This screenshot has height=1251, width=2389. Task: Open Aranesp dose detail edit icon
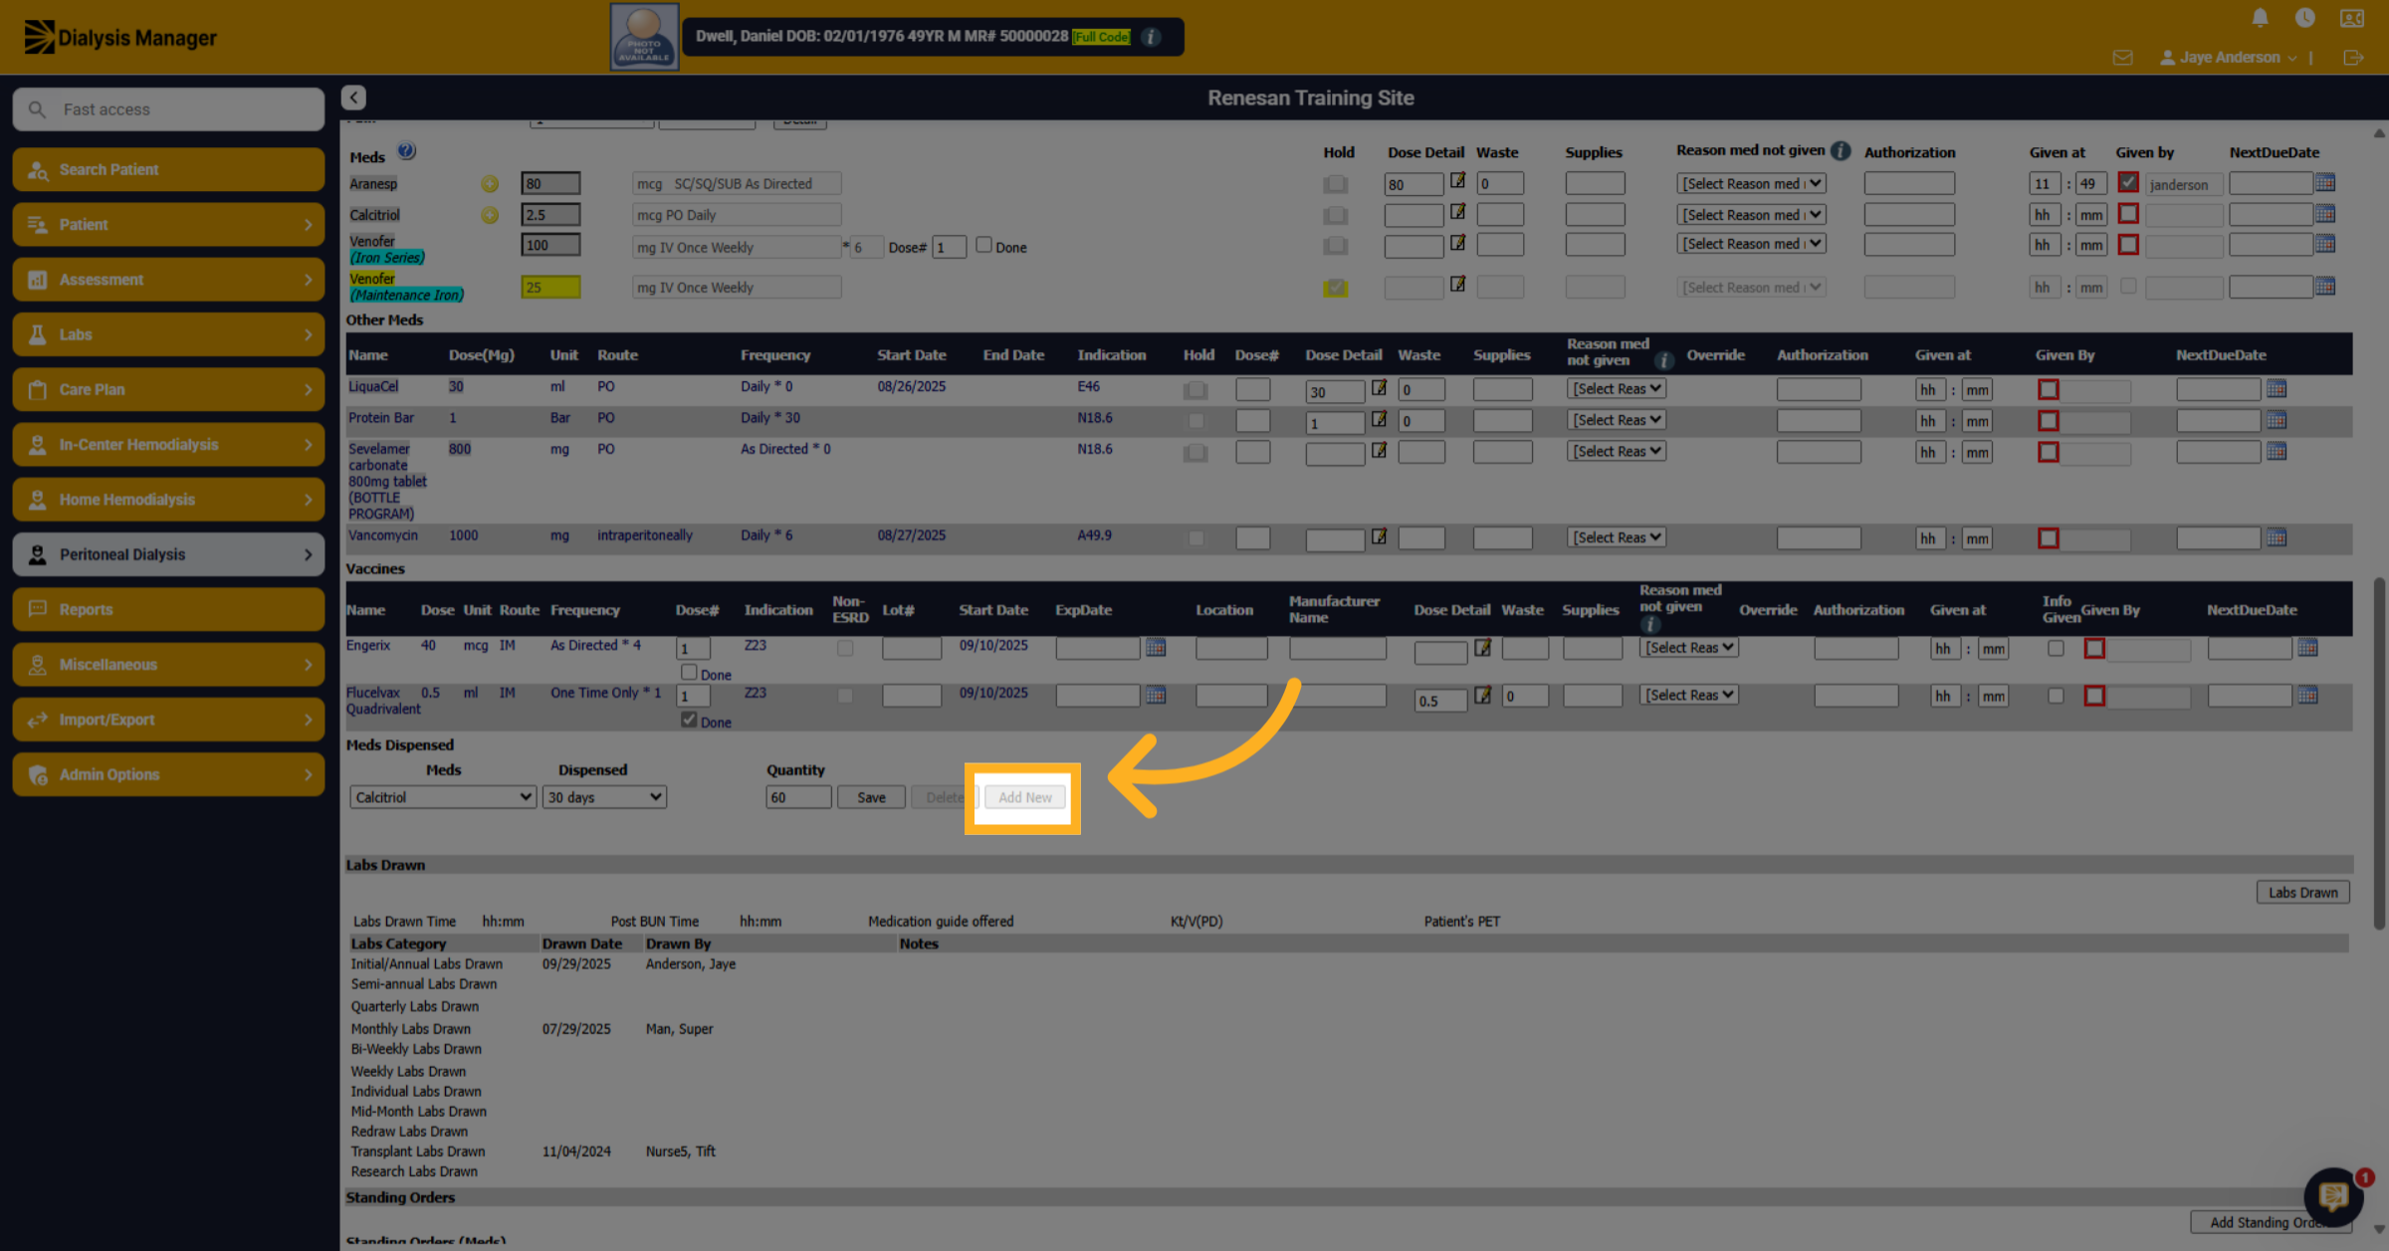coord(1457,181)
